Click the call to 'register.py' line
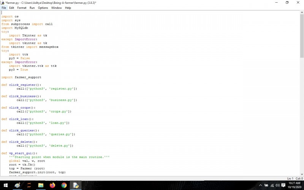Image resolution: width=304 pixels, height=190 pixels. [47, 89]
